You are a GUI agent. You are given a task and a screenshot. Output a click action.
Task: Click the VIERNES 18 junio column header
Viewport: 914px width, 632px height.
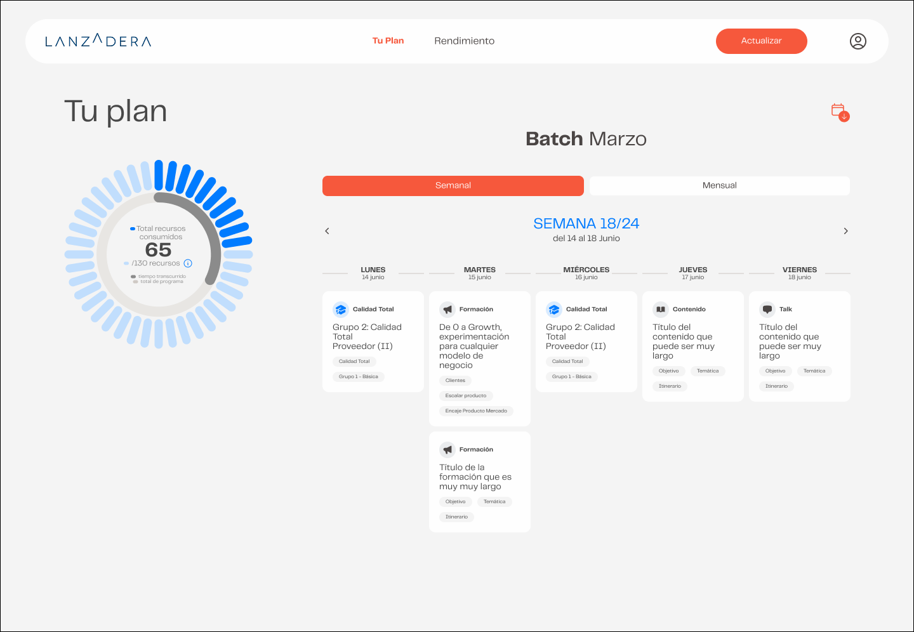pyautogui.click(x=800, y=273)
